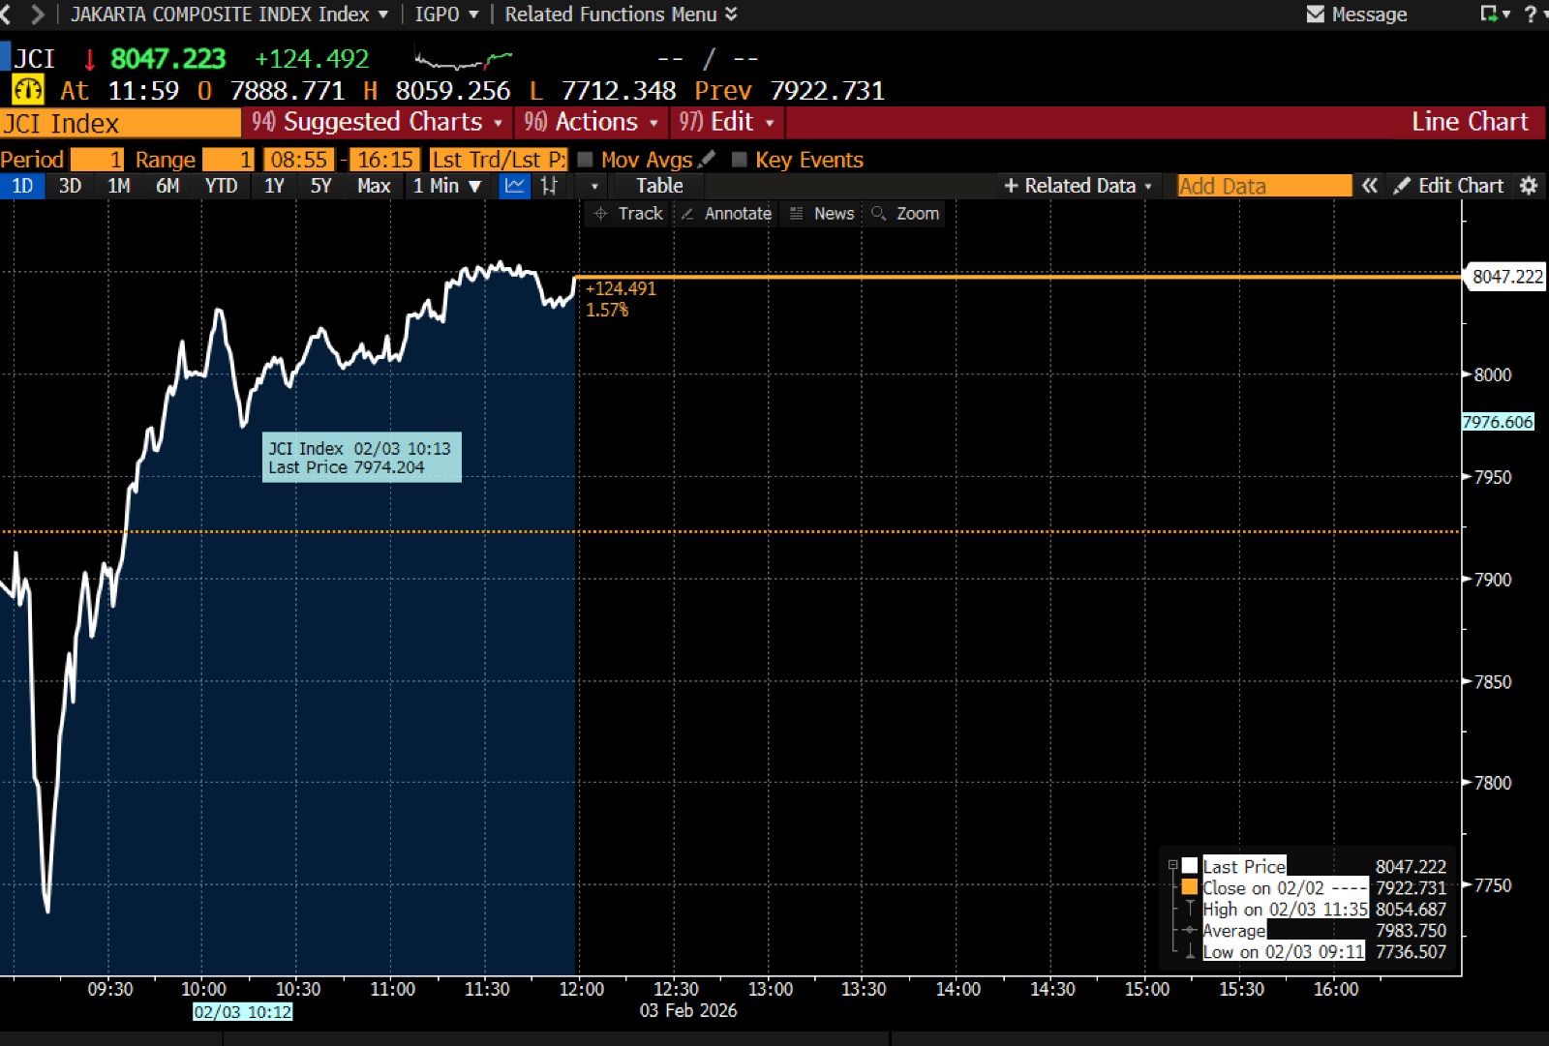
Task: Click the Message envelope icon
Action: coord(1315,15)
